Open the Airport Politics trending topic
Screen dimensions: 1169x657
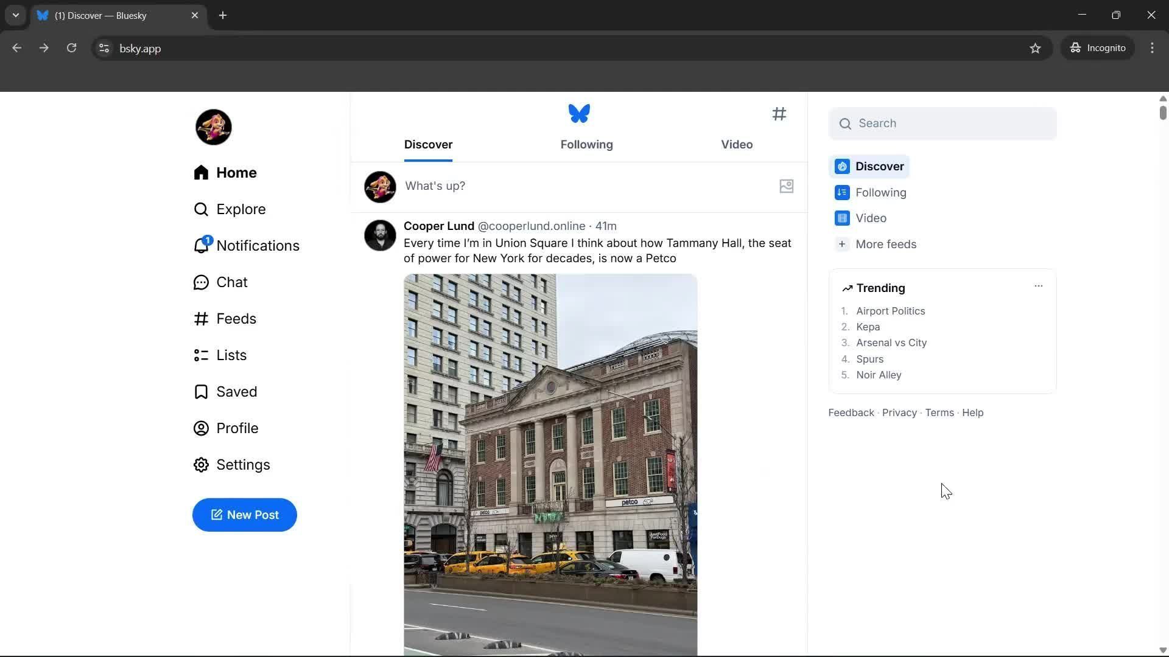(x=890, y=311)
